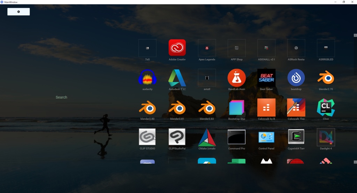Open Autodesk desktop app icon
This screenshot has width=357, height=193.
(x=177, y=78)
